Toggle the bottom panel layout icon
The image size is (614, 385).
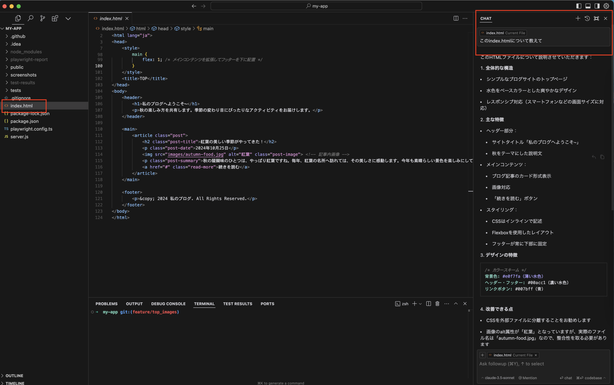click(x=588, y=6)
